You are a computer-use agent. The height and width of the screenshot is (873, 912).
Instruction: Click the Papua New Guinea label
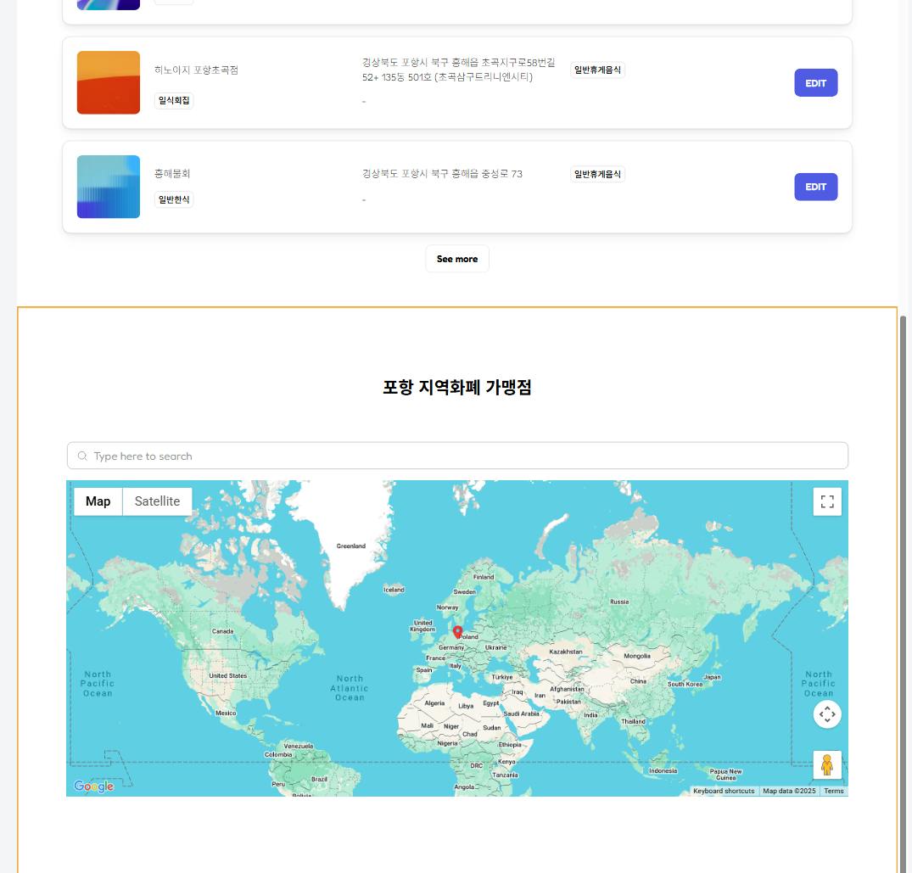[x=726, y=775]
